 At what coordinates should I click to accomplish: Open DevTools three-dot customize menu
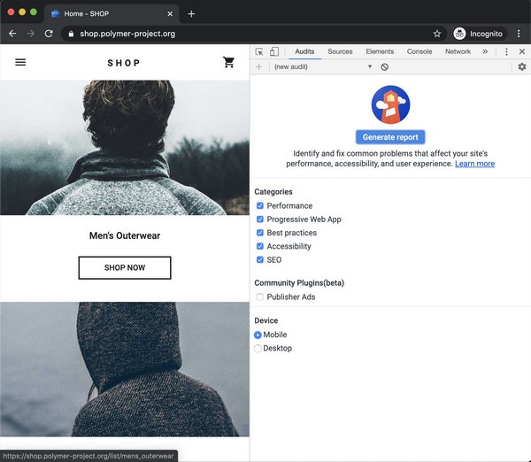tap(506, 52)
